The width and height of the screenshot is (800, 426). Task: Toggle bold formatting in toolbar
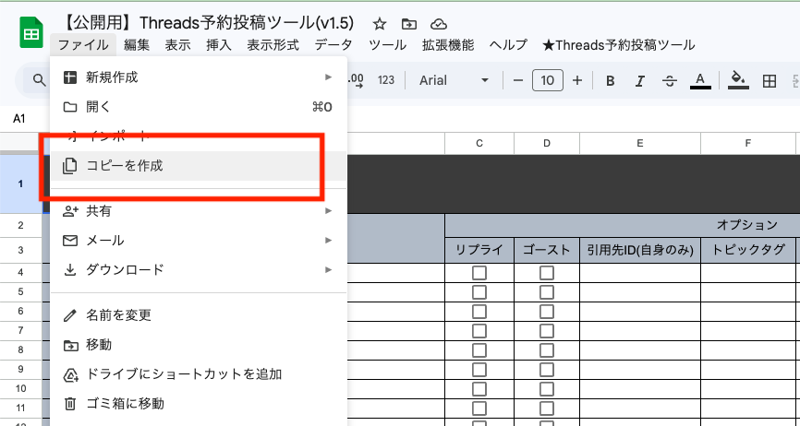pos(611,81)
